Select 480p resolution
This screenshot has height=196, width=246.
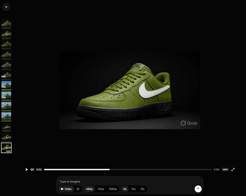pyautogui.click(x=89, y=189)
